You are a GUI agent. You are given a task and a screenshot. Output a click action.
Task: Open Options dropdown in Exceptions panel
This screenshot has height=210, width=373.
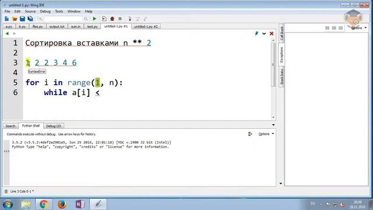358,28
